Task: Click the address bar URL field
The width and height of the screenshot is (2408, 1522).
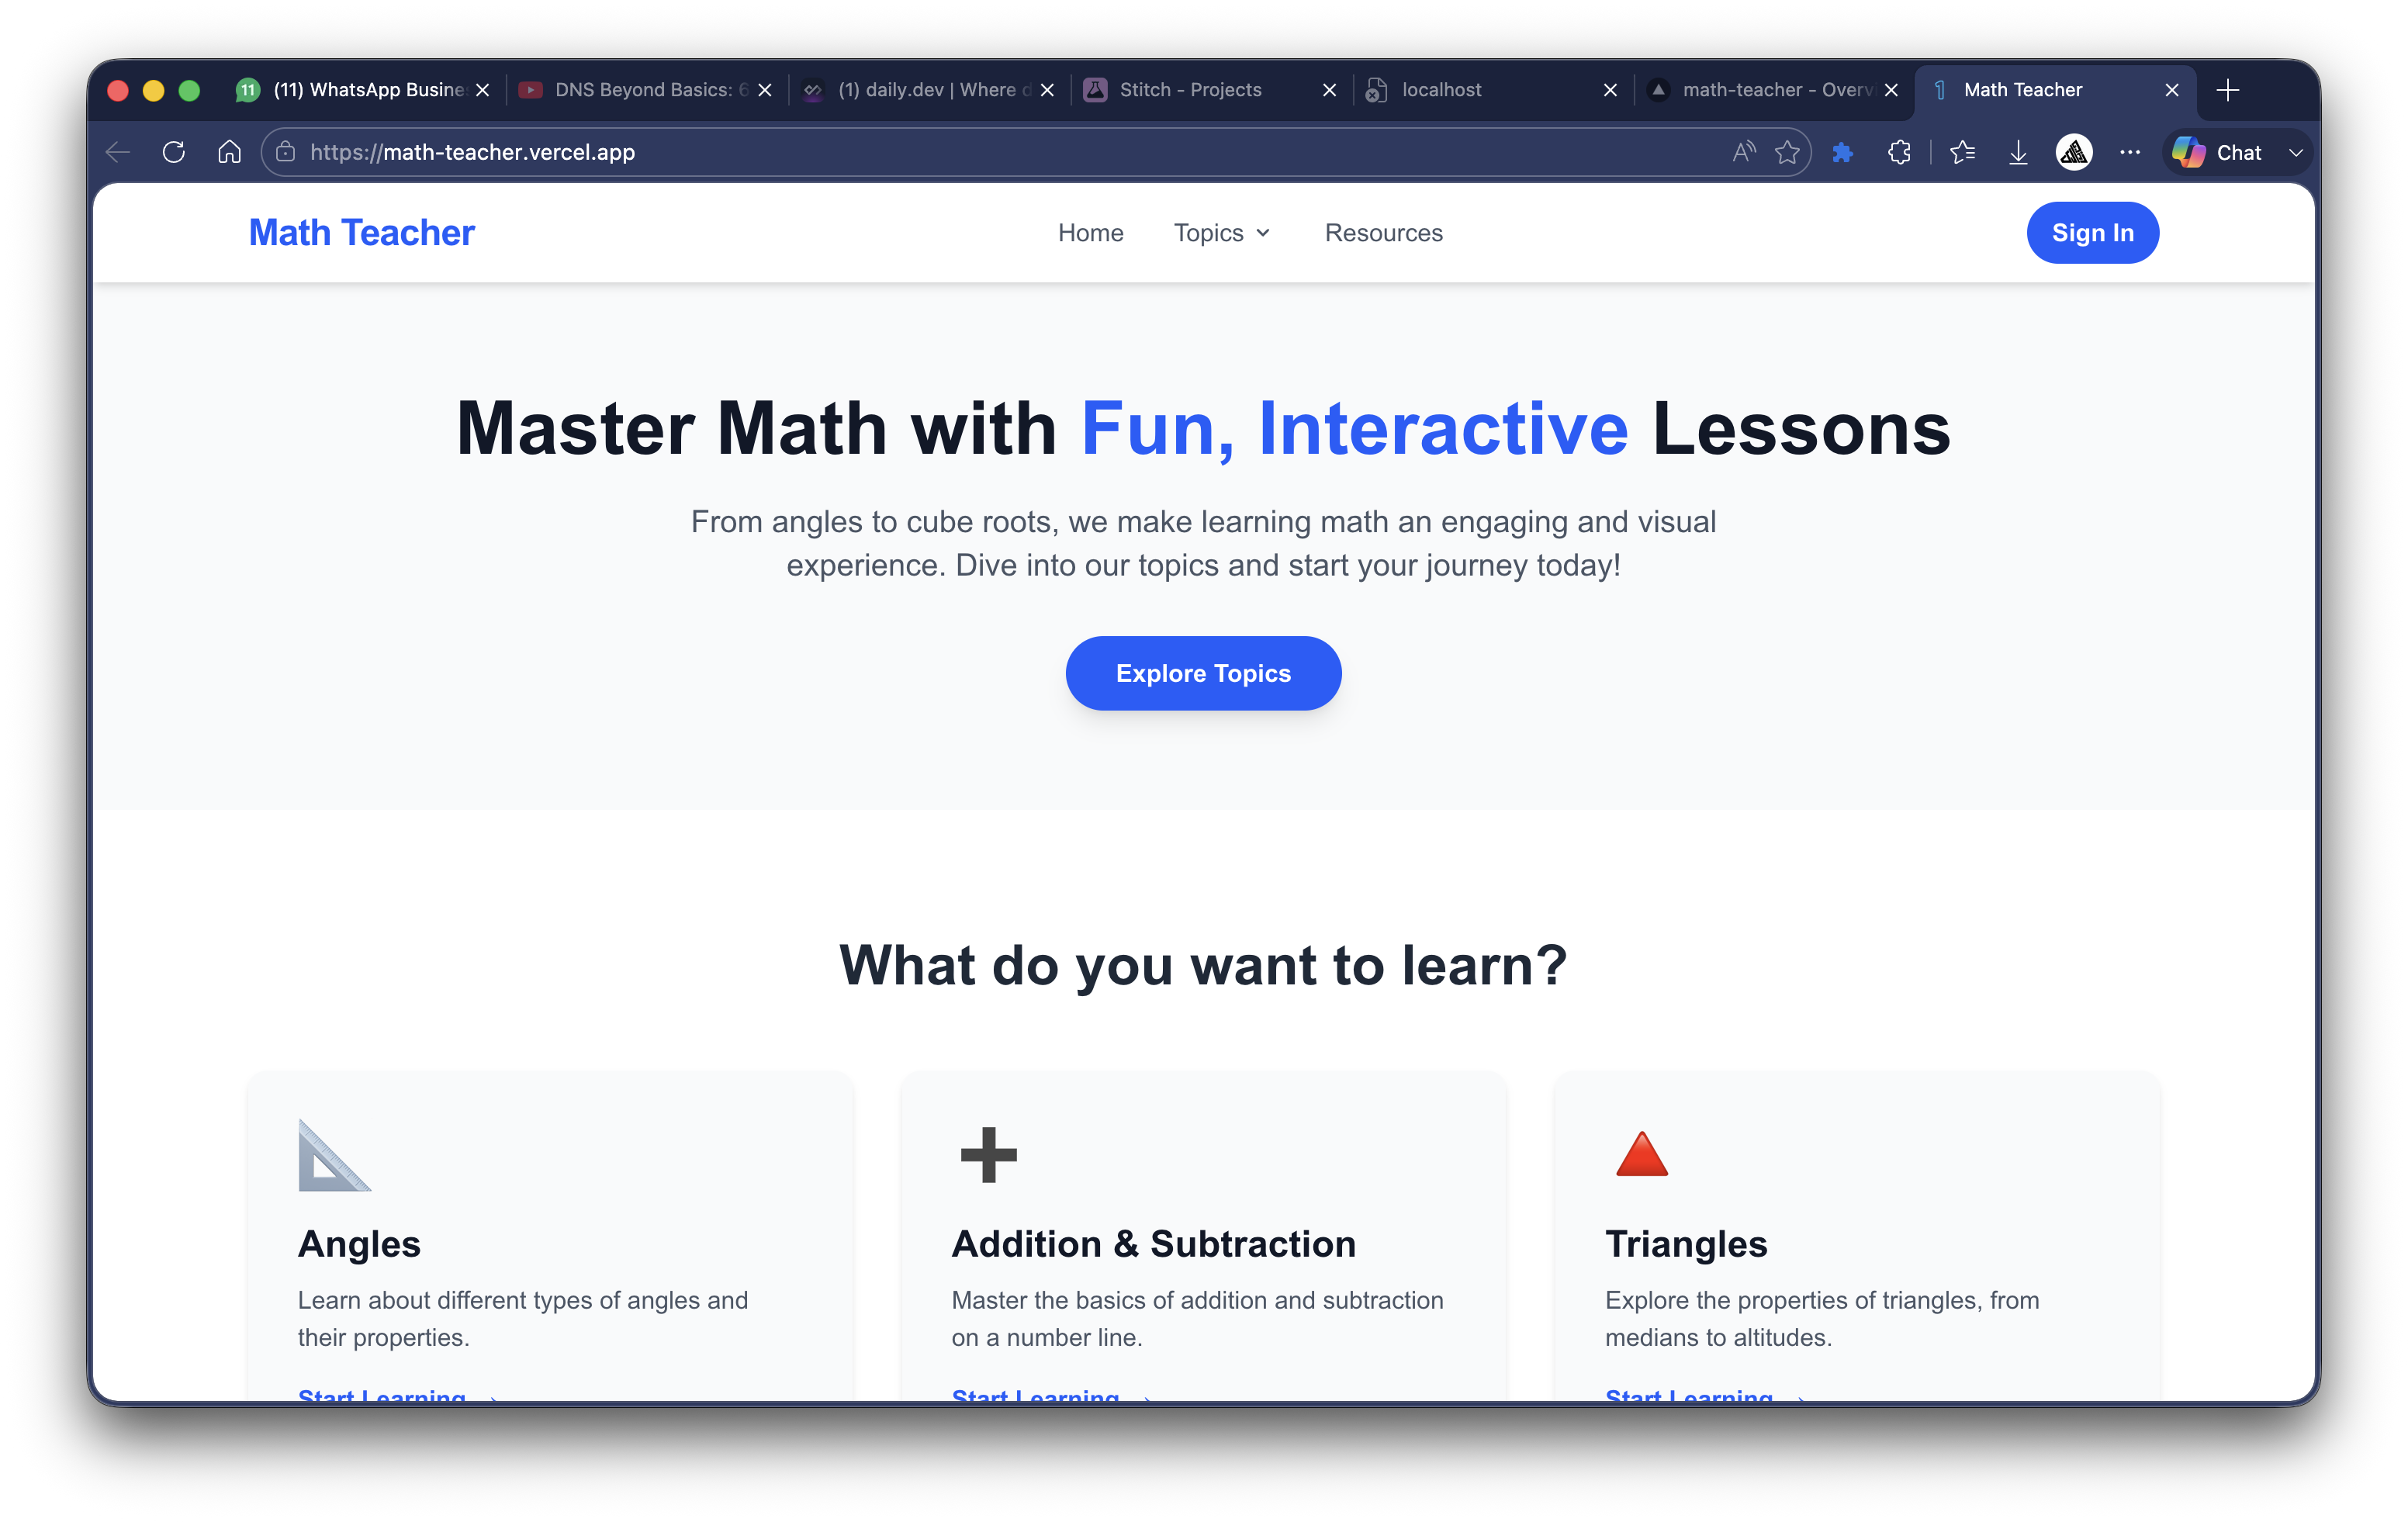Action: [x=900, y=152]
